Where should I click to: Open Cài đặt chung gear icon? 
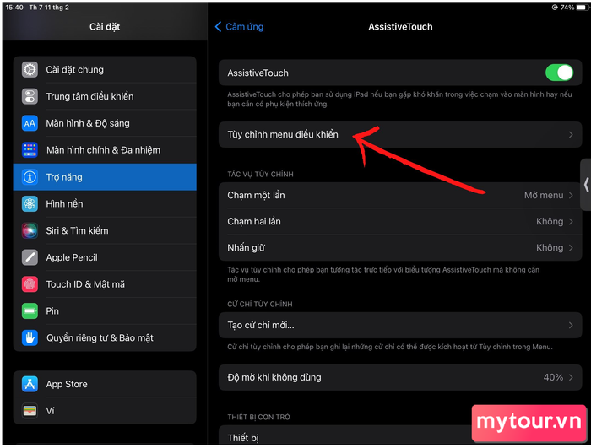[x=30, y=70]
